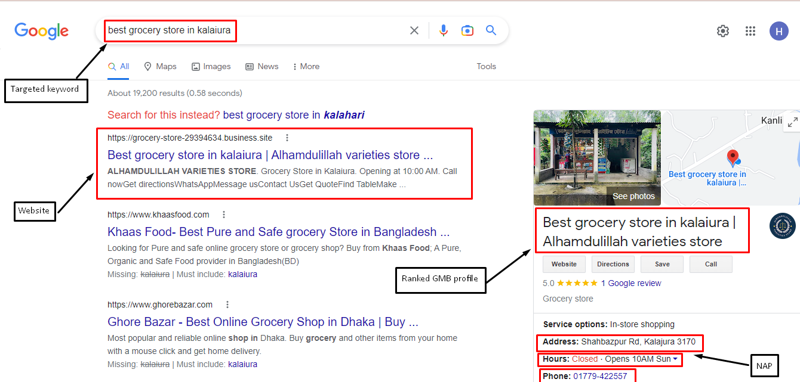Switch to the Maps tab
The image size is (800, 382).
click(160, 66)
